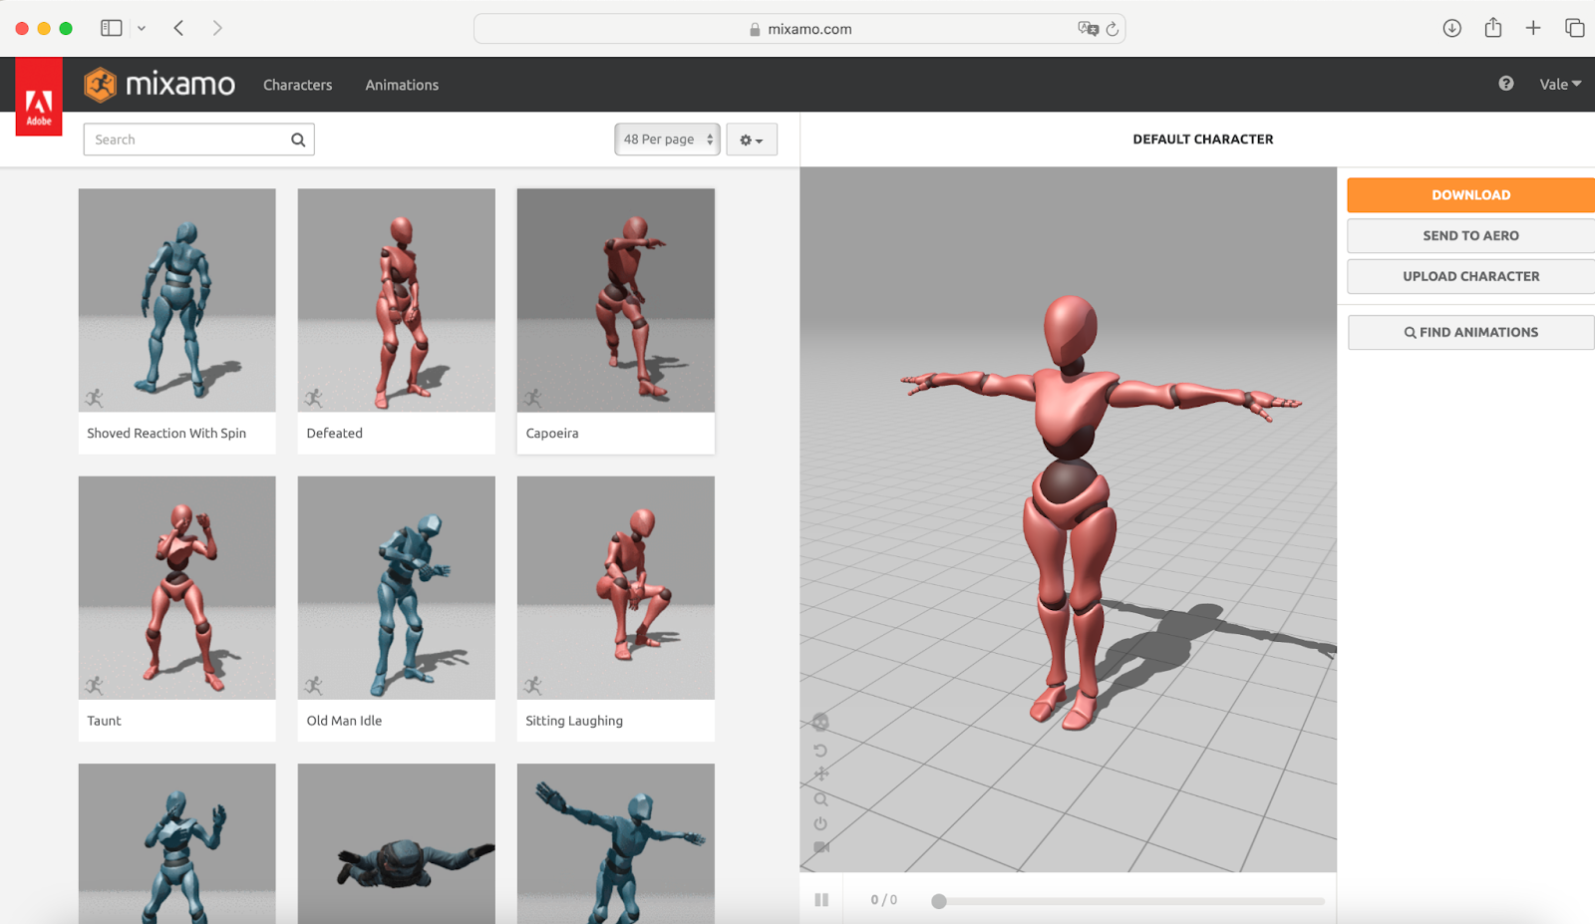Click the Sitting Laughing label text
This screenshot has height=924, width=1595.
pyautogui.click(x=574, y=721)
